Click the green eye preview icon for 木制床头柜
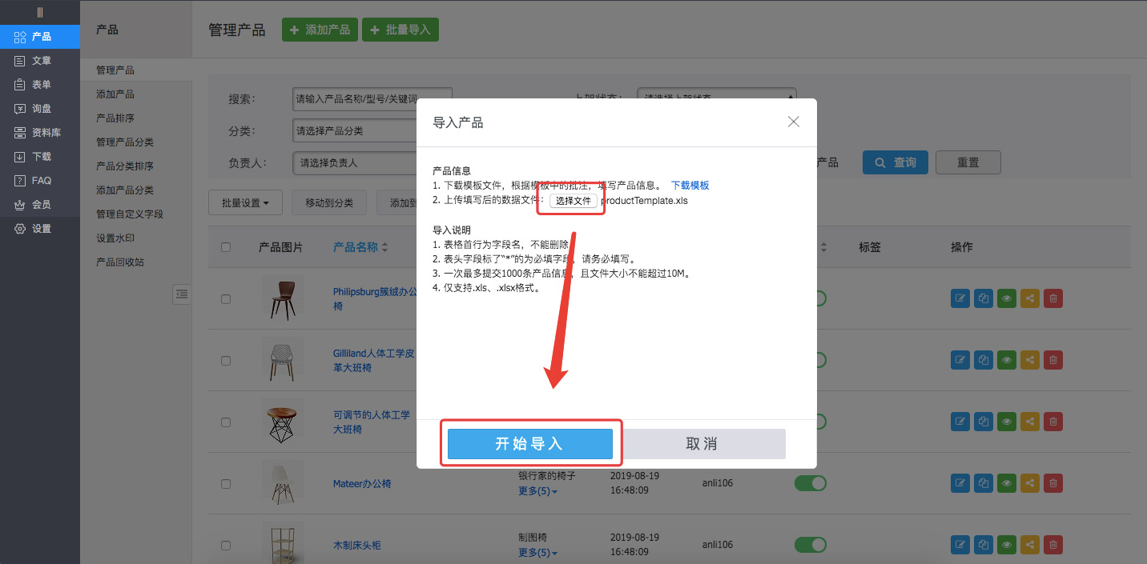This screenshot has height=564, width=1147. pyautogui.click(x=1006, y=546)
